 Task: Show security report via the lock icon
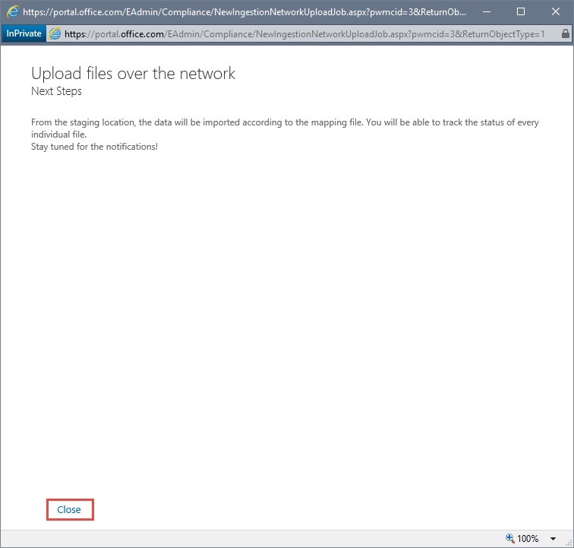[565, 33]
